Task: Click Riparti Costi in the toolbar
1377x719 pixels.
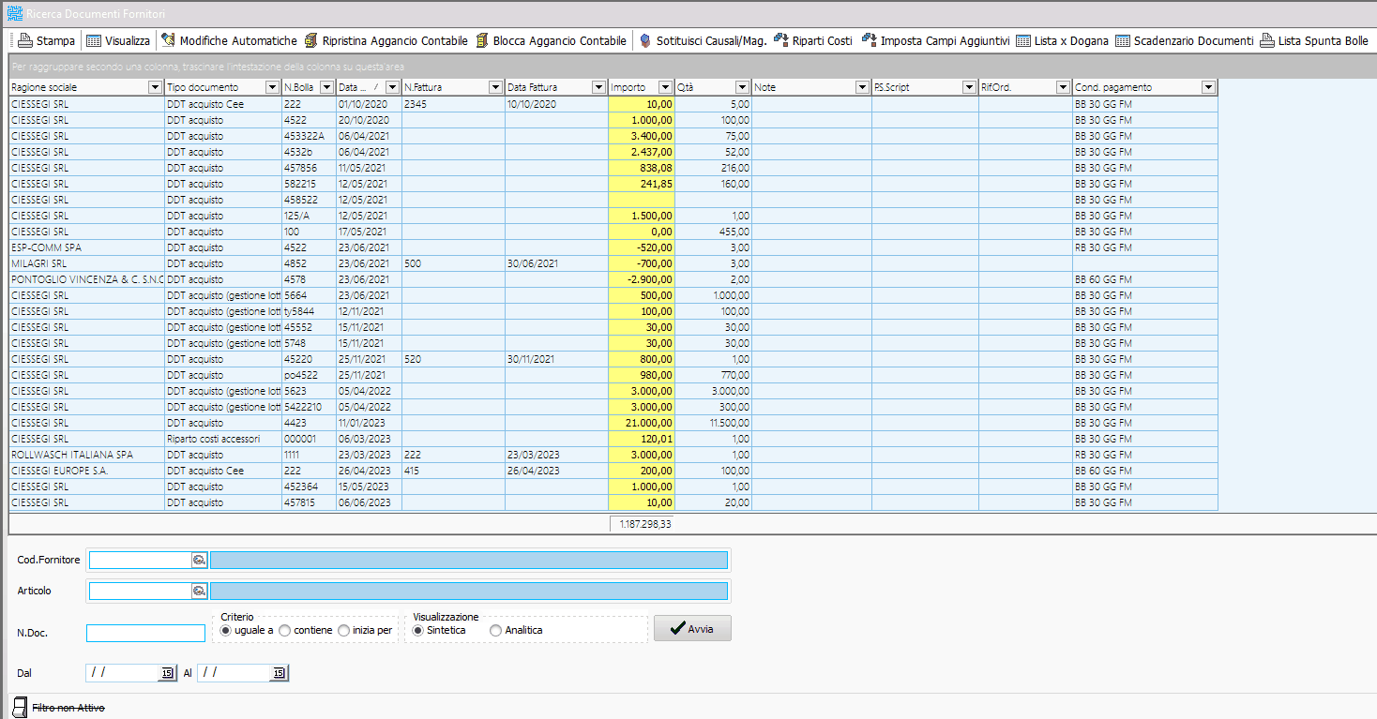Action: click(813, 41)
